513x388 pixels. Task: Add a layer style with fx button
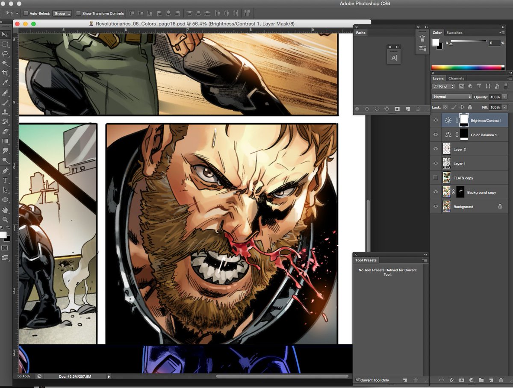pos(452,380)
